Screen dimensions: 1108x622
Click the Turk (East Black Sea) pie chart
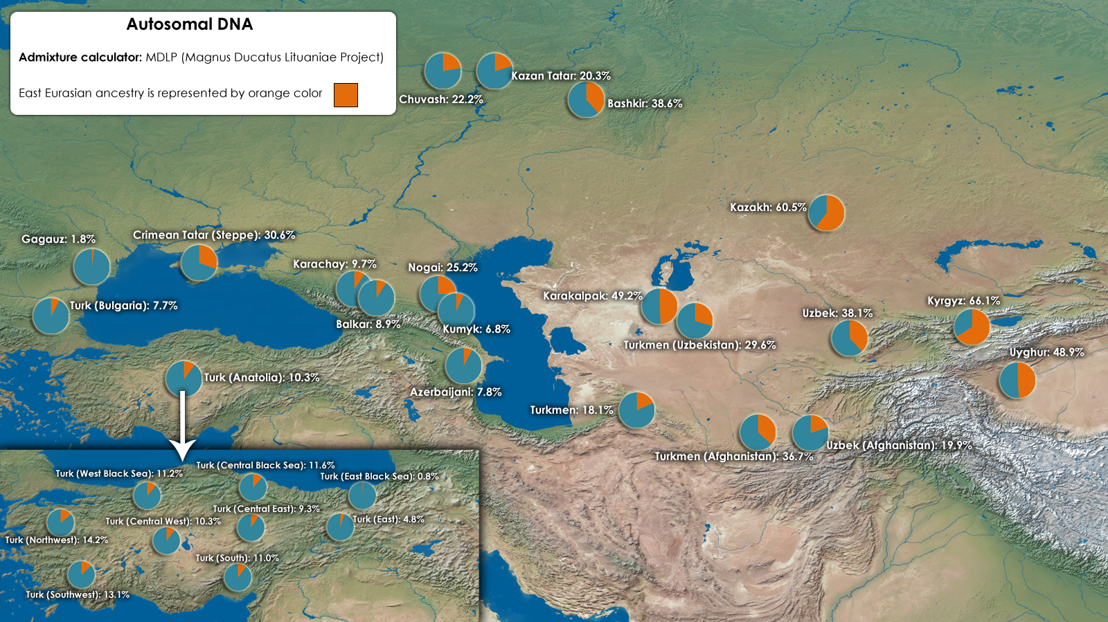362,495
